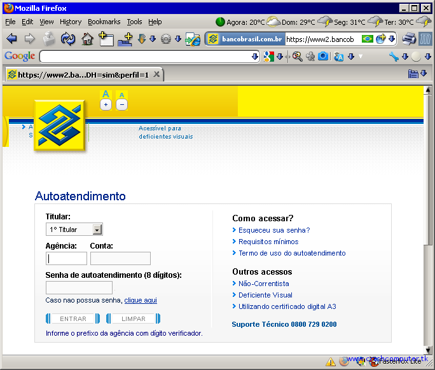The width and height of the screenshot is (435, 370).
Task: Focus the Senha de autoatendimento field
Action: point(79,287)
